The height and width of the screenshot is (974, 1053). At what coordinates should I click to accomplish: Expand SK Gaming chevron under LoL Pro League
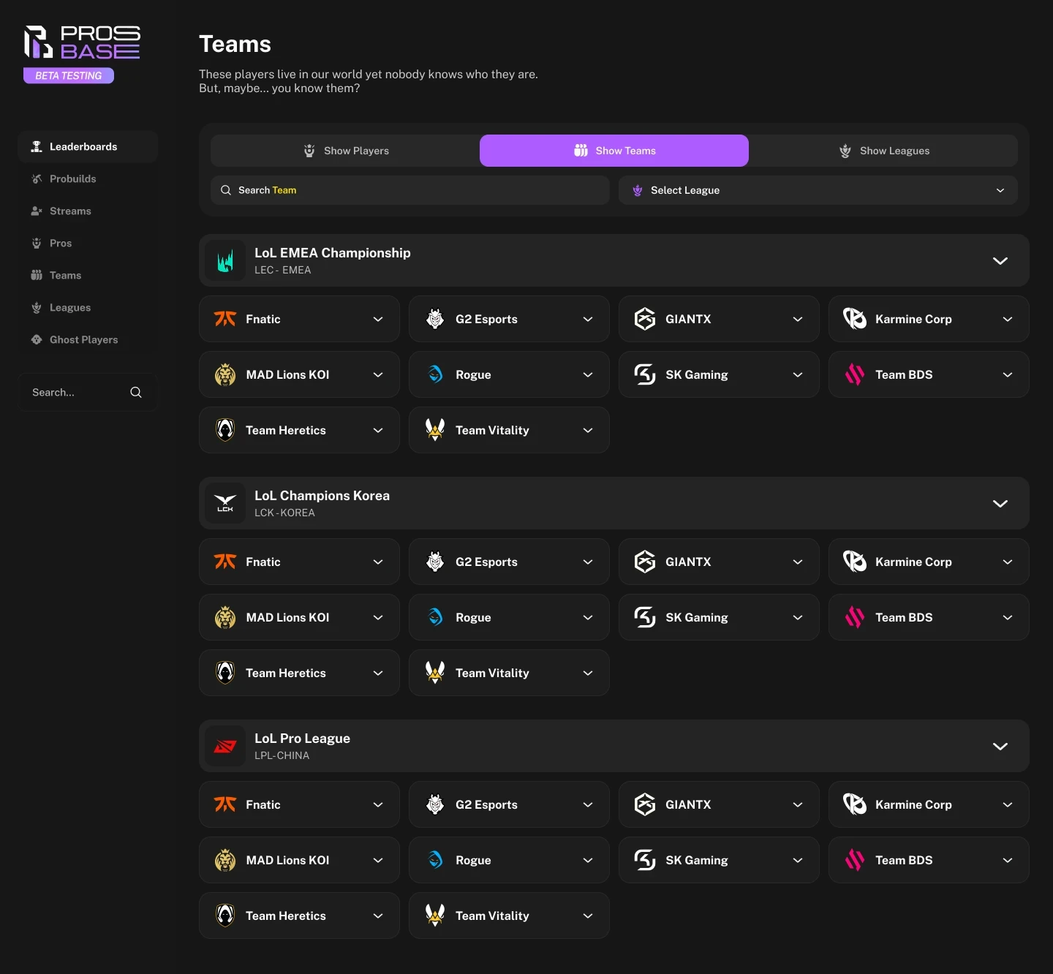[x=798, y=860]
